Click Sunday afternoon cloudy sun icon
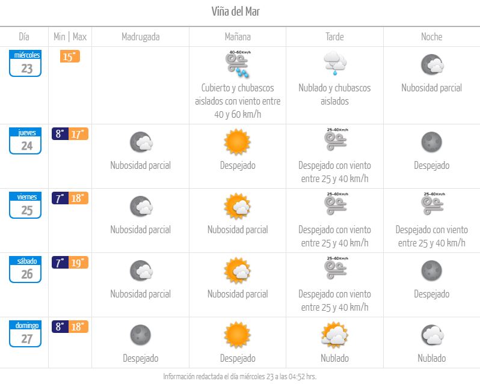 (x=335, y=335)
